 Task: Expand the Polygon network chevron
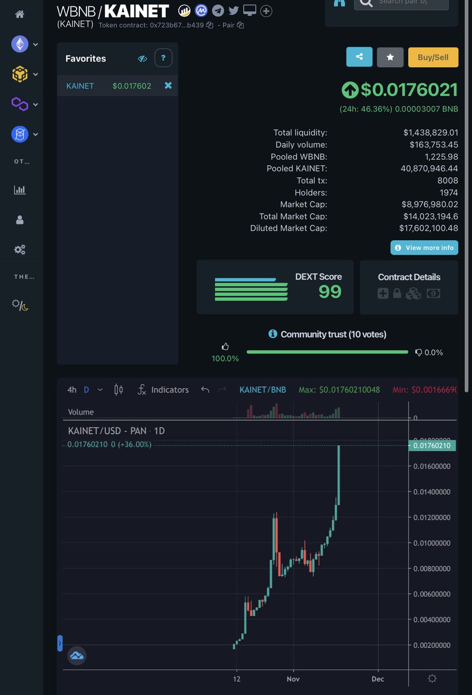coord(36,105)
